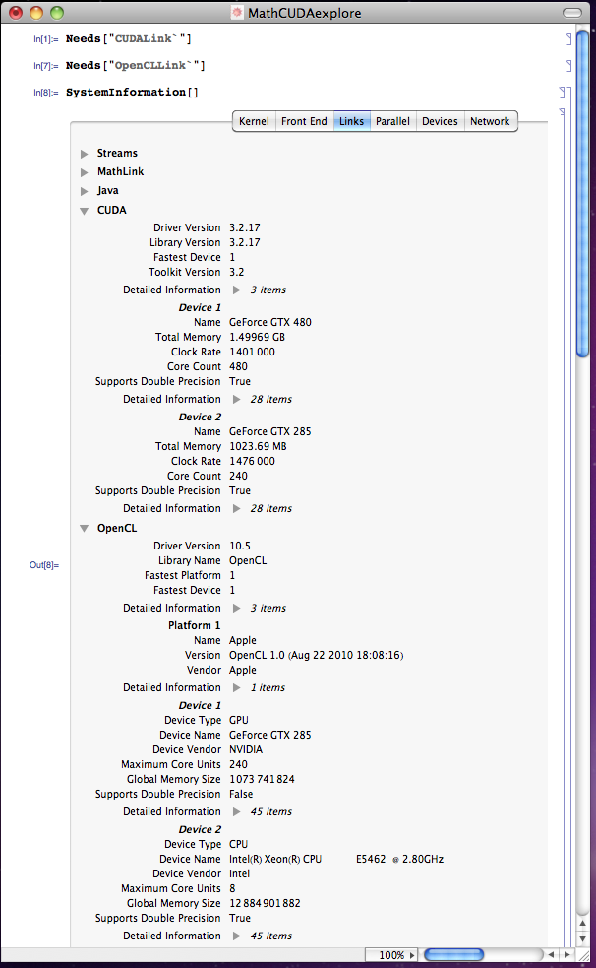Click the In[1]:= cell label
Image resolution: width=596 pixels, height=968 pixels.
pos(46,39)
